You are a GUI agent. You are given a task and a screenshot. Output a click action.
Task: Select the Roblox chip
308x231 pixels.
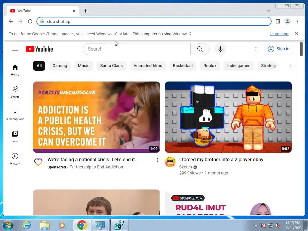coord(210,66)
